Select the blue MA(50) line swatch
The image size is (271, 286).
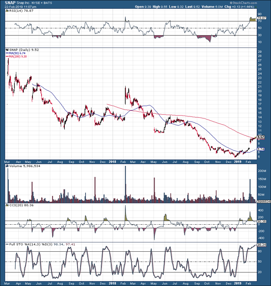[7, 53]
